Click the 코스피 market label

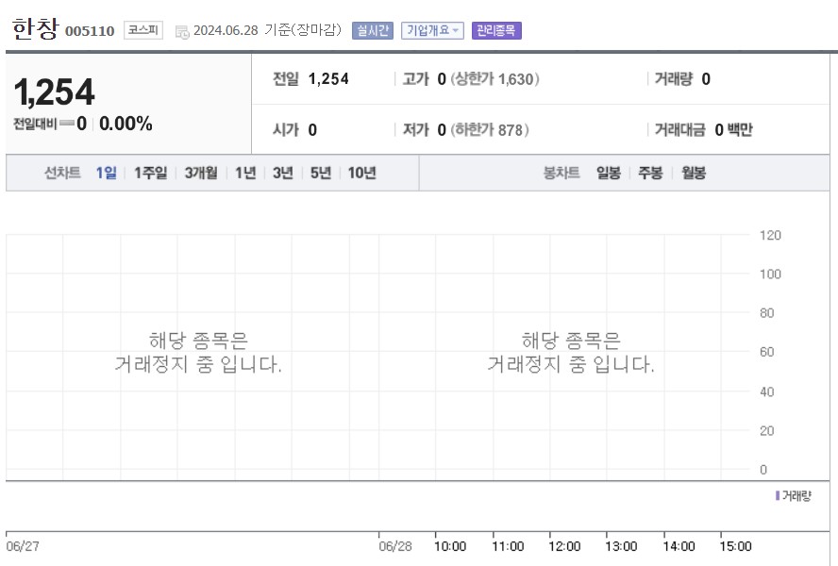(143, 30)
